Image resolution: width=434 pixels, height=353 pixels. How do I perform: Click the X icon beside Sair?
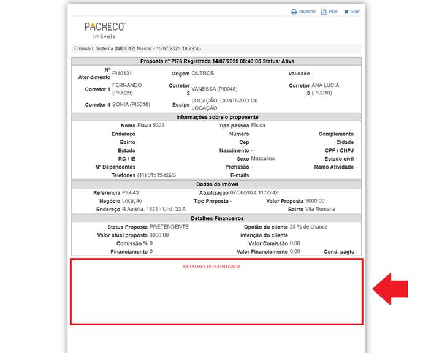point(346,12)
